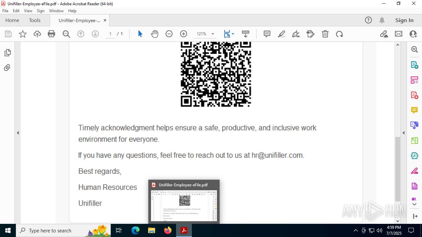
Task: Click the share with others person icon
Action: (x=413, y=34)
